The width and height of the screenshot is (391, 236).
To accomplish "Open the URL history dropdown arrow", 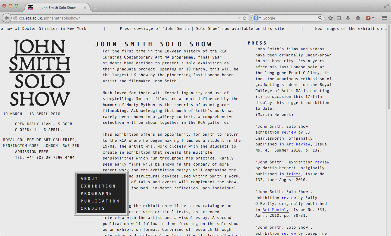I will [x=239, y=18].
